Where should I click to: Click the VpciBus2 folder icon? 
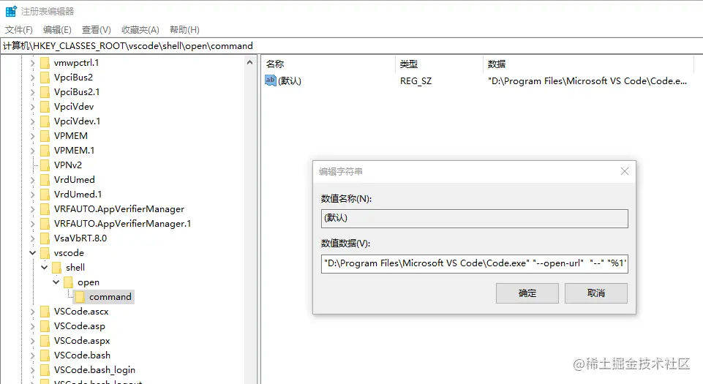click(45, 78)
